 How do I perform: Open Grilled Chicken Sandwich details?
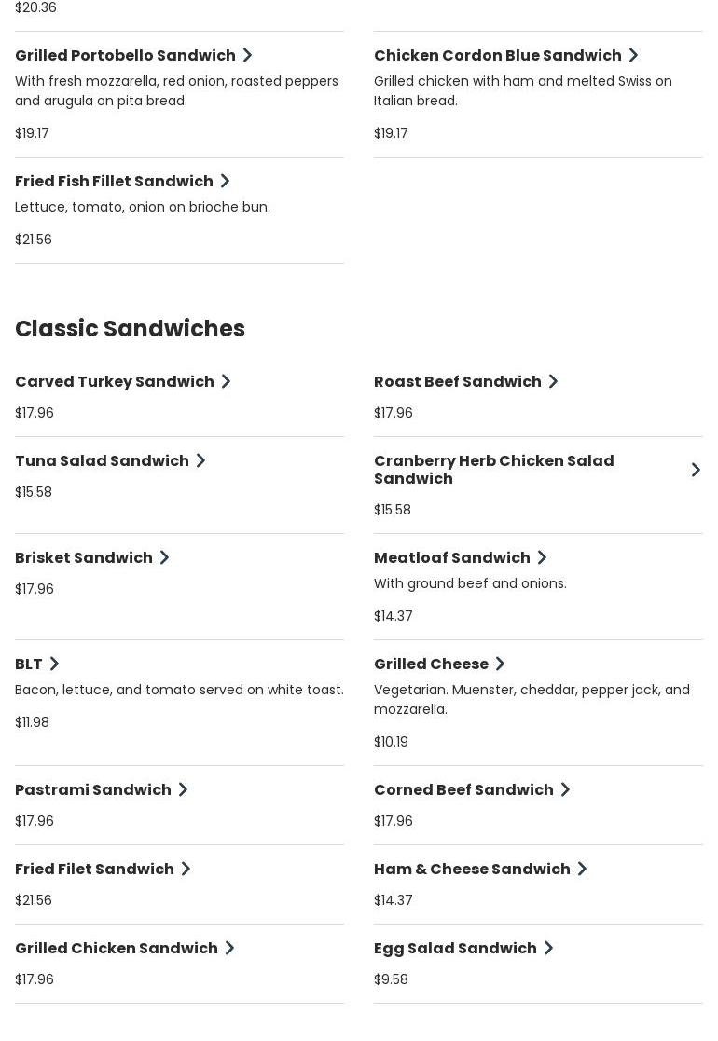[117, 949]
